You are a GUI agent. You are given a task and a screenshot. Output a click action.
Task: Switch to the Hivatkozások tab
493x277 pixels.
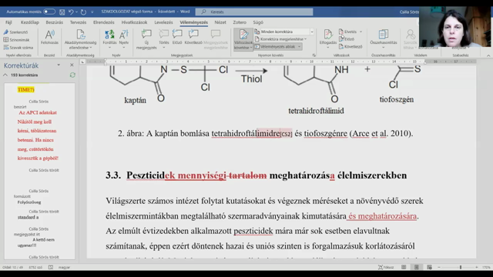pos(134,22)
